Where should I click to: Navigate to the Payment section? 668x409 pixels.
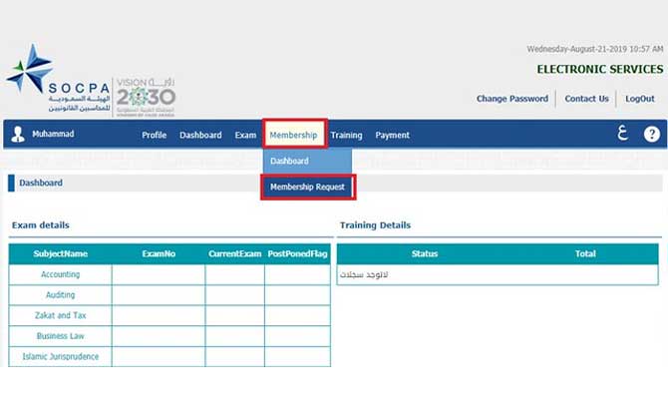point(392,135)
